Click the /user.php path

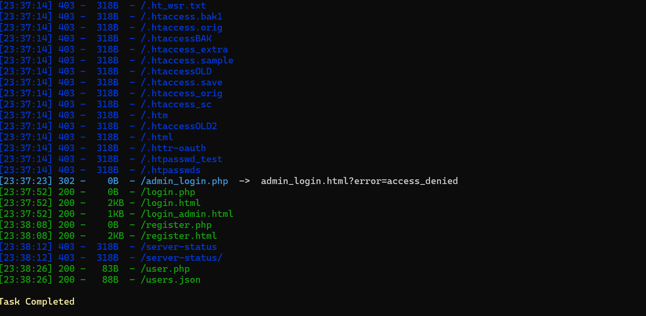click(x=165, y=269)
